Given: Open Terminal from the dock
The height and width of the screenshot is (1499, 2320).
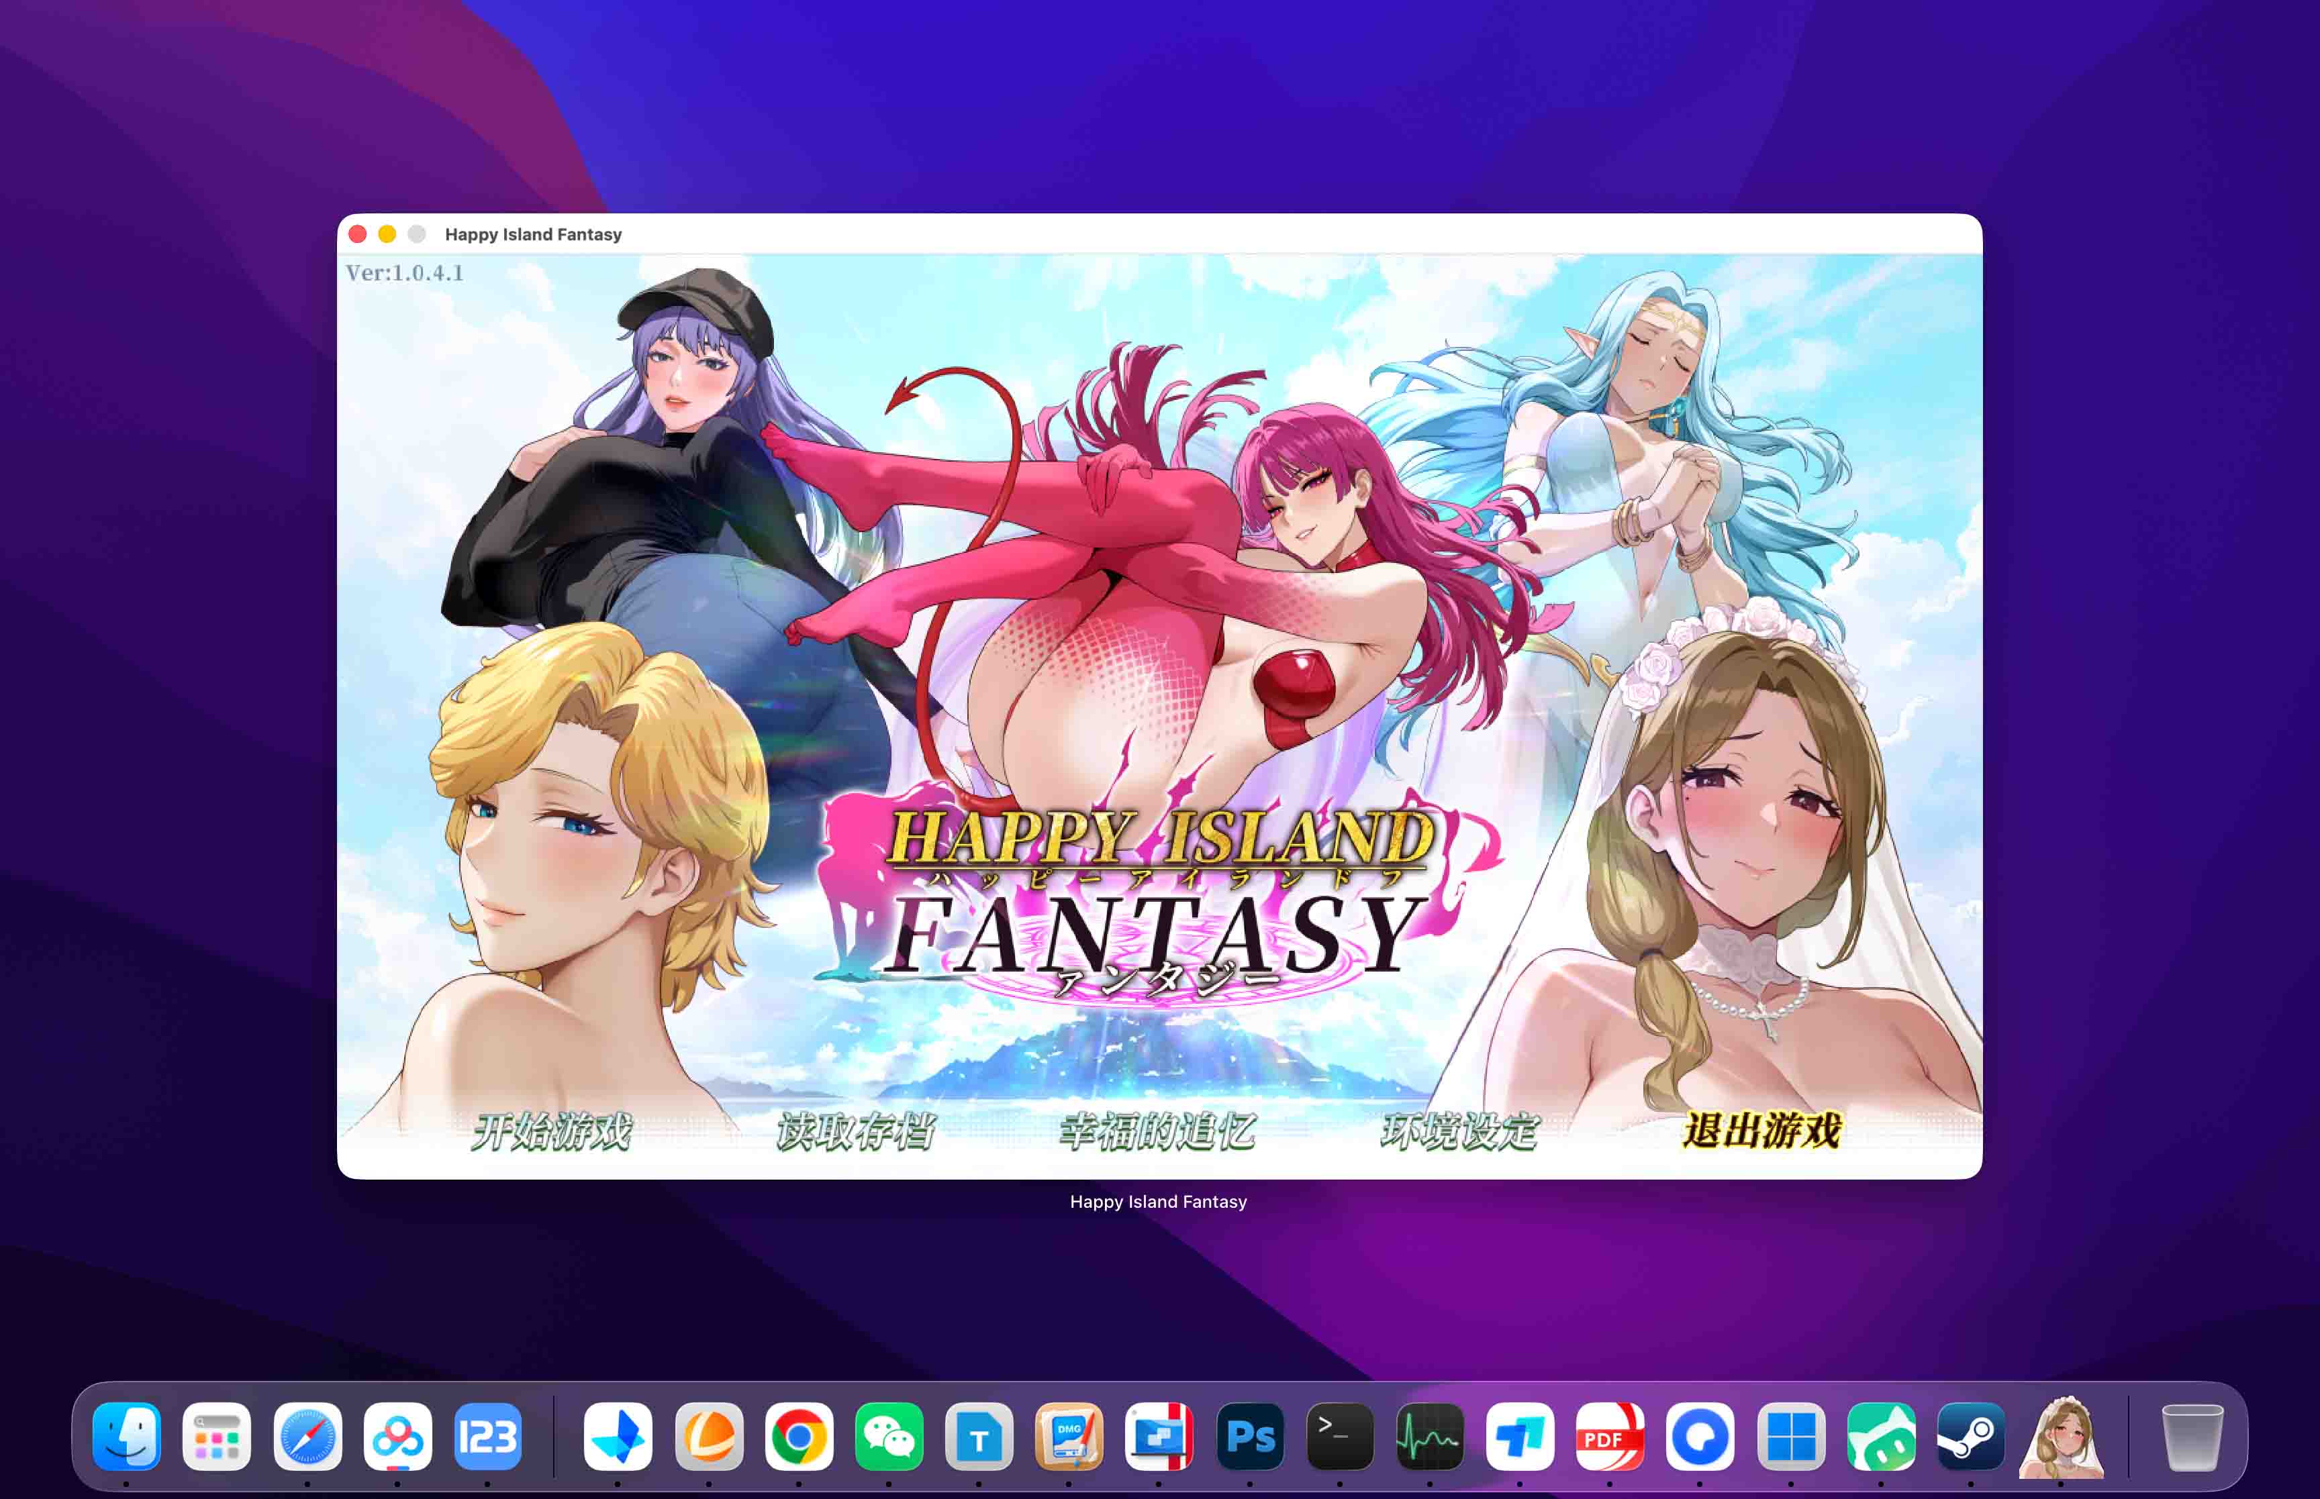Looking at the screenshot, I should coord(1340,1436).
